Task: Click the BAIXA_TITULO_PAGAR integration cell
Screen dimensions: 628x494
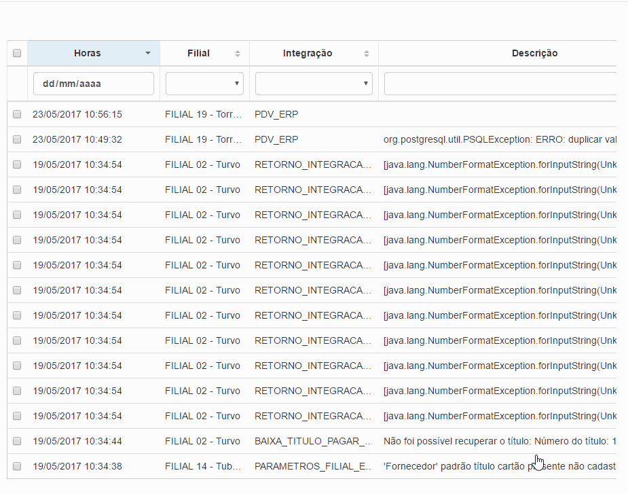Action: click(x=313, y=442)
